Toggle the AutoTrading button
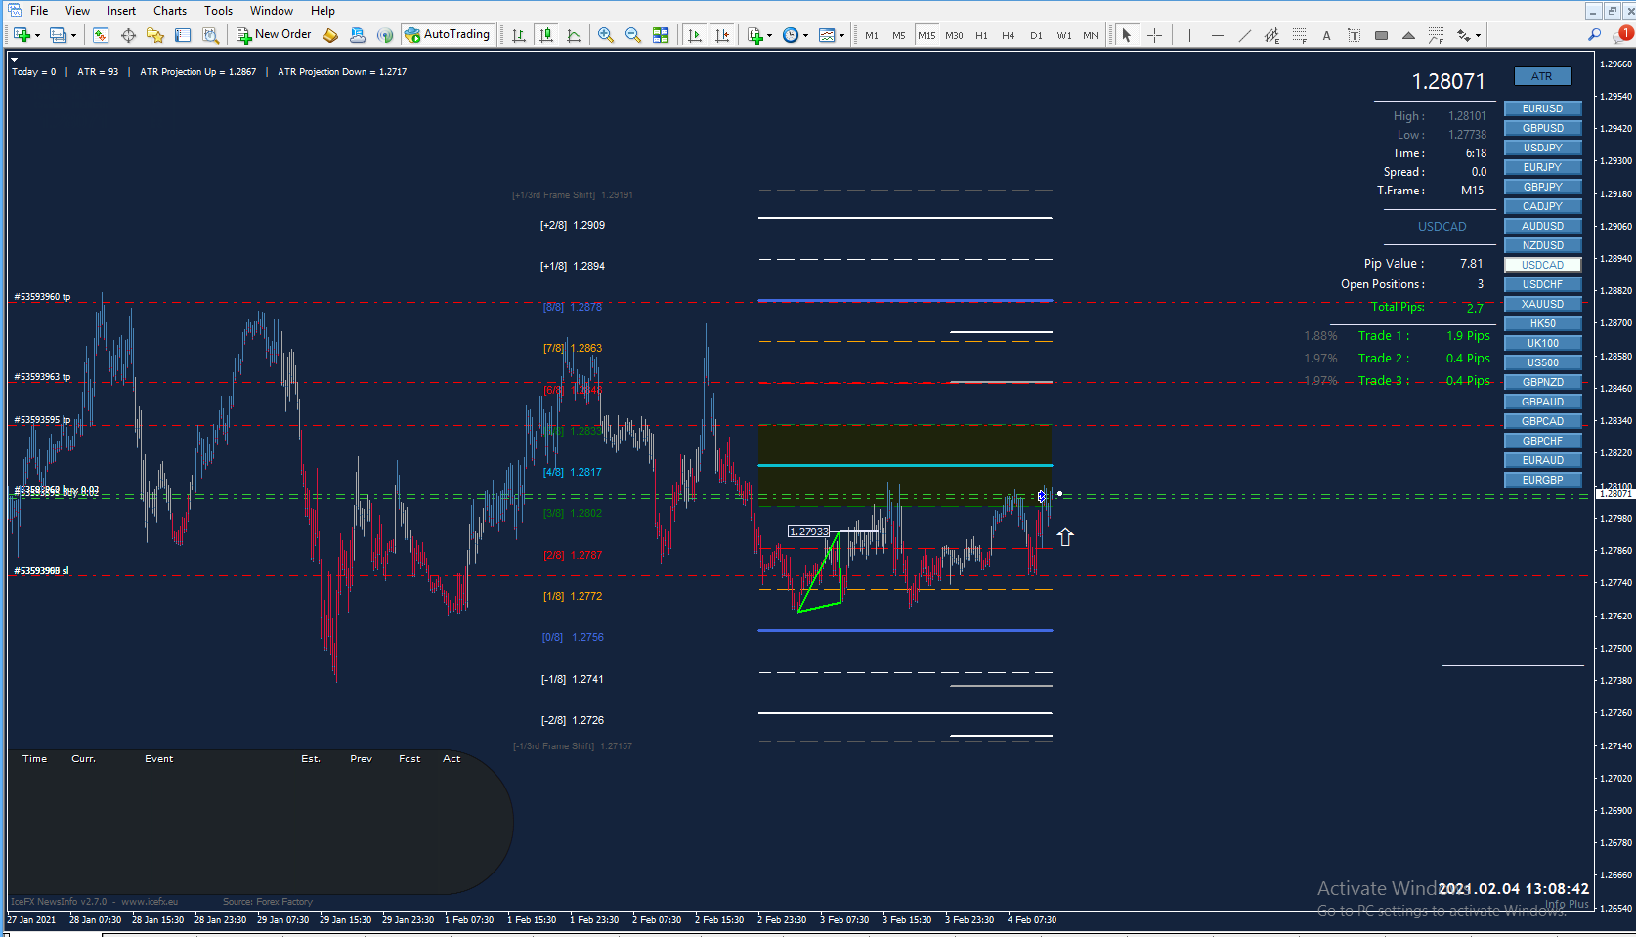 [448, 35]
